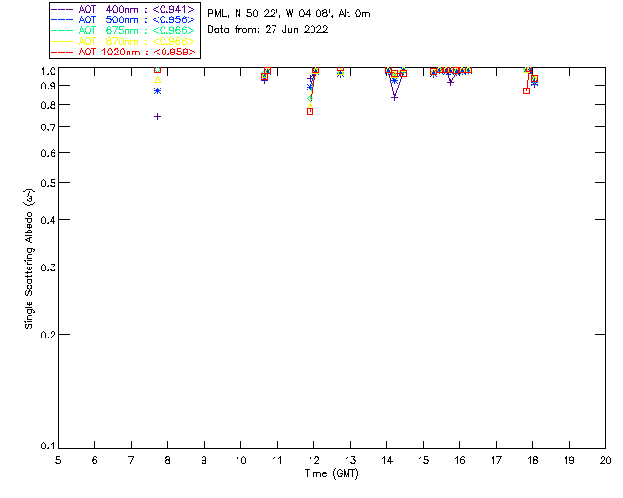Image resolution: width=623 pixels, height=498 pixels.
Task: Click the purple plus marker near 7.7 GMT
Action: pos(157,116)
